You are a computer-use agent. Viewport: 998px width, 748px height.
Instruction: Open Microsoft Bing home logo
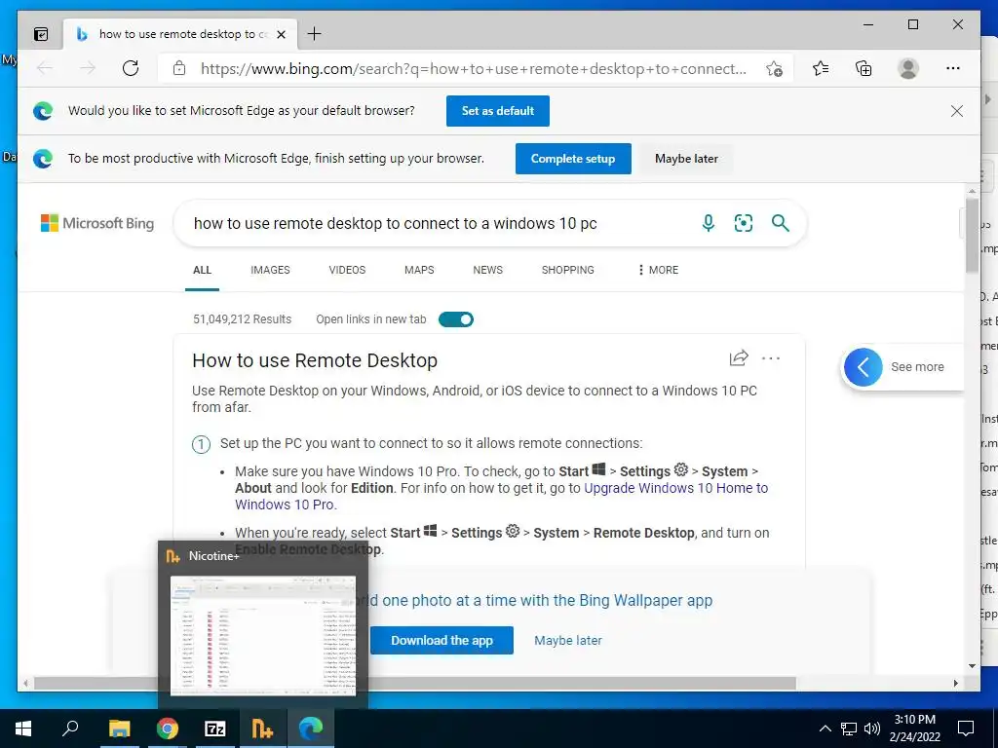tap(97, 223)
